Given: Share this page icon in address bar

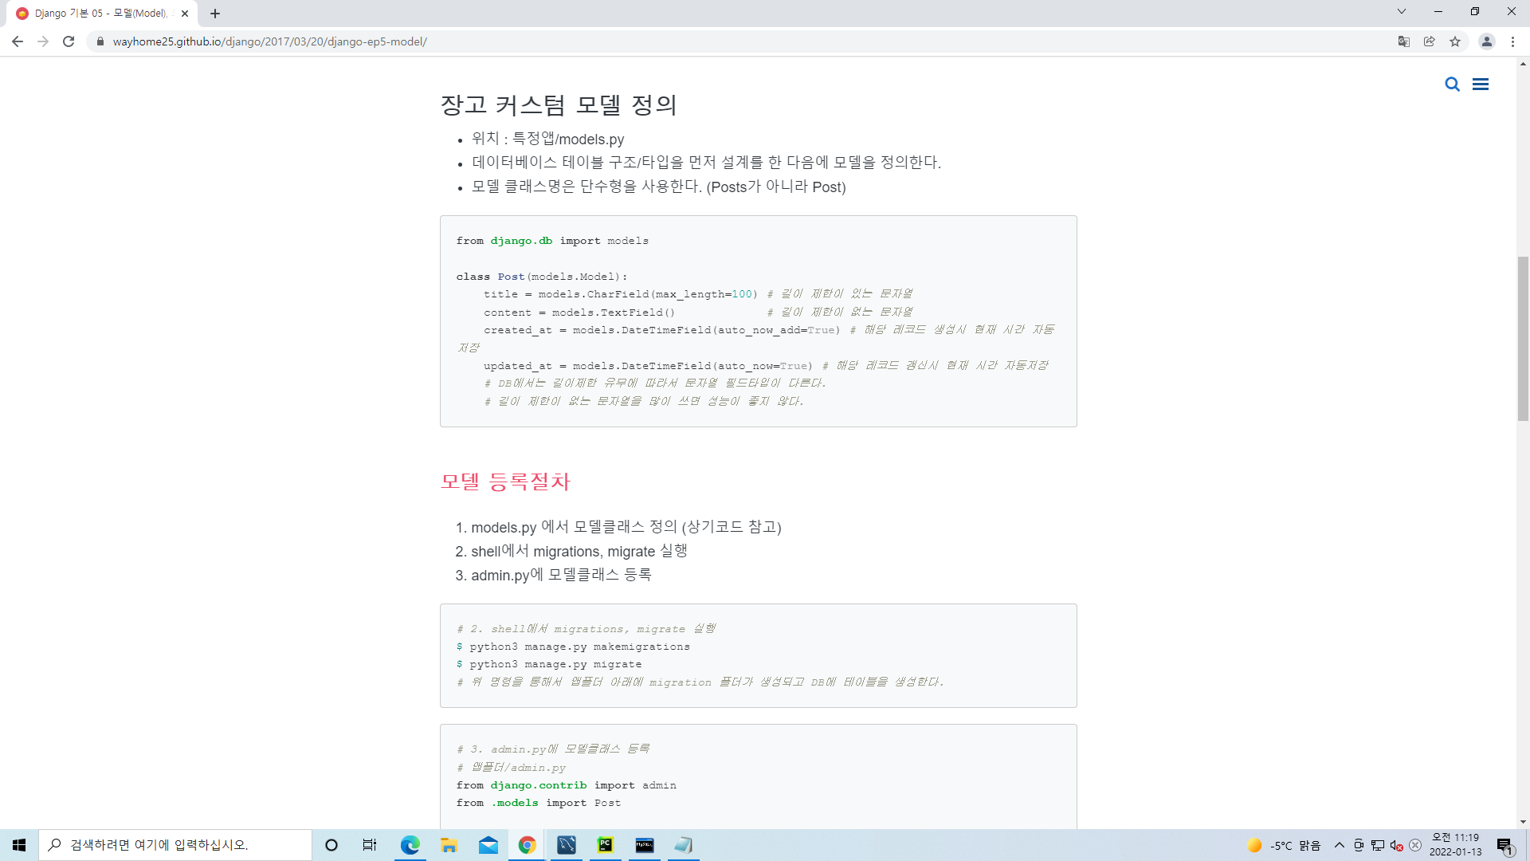Looking at the screenshot, I should click(1430, 41).
